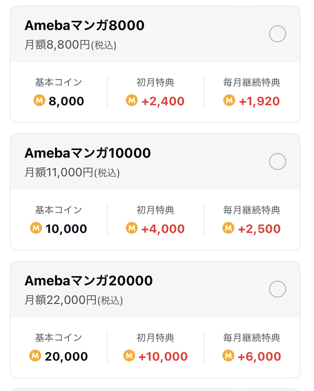The height and width of the screenshot is (391, 314).
Task: Click coin icon beside +10,000 first-month bonus
Action: pos(129,355)
